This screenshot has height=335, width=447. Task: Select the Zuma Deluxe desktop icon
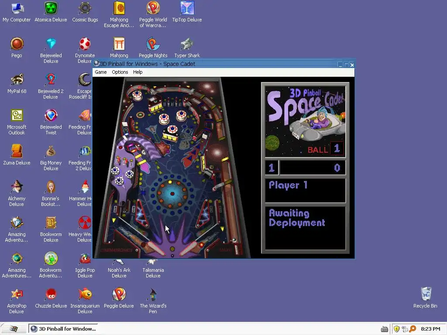point(17,155)
